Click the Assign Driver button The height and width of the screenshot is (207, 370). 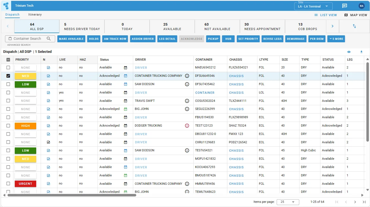[x=143, y=39]
